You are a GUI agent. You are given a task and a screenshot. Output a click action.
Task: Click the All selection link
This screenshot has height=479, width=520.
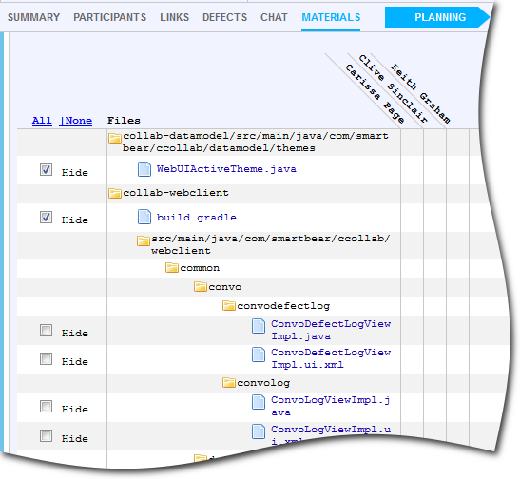[x=42, y=121]
